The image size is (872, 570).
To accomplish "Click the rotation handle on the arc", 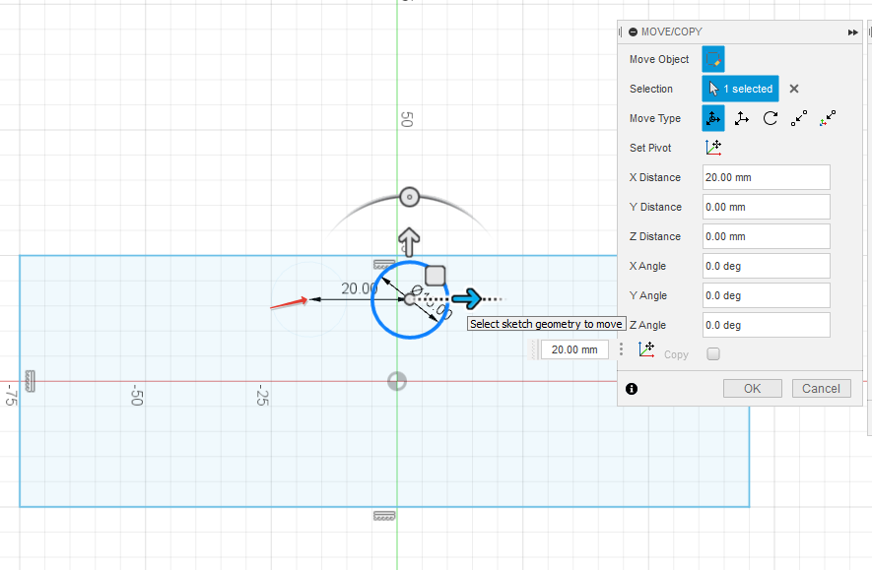I will [409, 197].
